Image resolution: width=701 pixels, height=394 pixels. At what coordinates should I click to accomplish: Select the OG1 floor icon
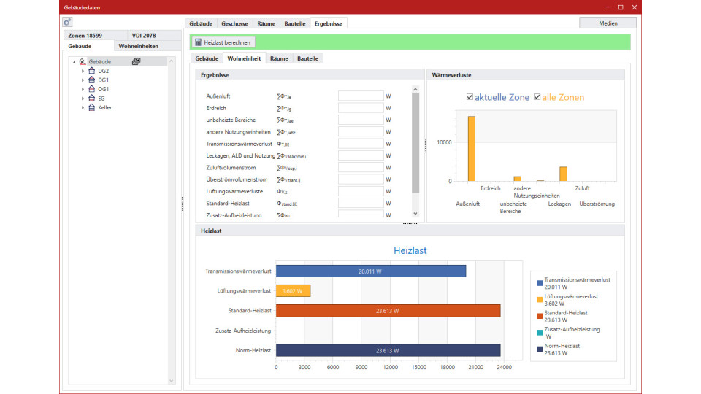[91, 89]
